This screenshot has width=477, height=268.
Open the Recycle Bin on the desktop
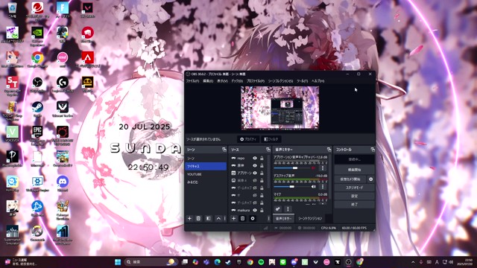(x=12, y=9)
